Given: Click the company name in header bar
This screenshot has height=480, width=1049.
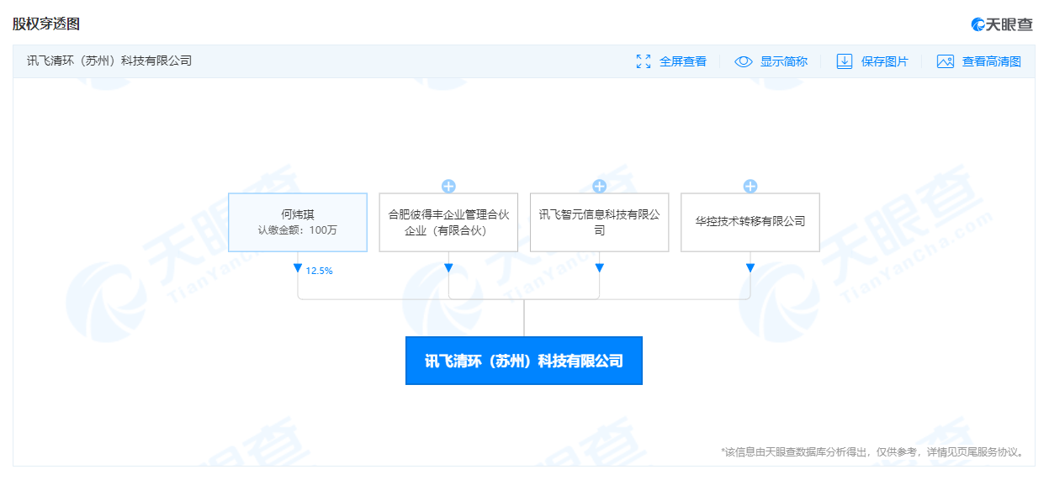Looking at the screenshot, I should click(109, 61).
